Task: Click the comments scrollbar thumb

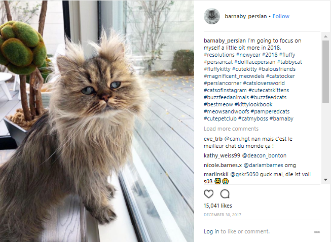Action: coord(325,72)
